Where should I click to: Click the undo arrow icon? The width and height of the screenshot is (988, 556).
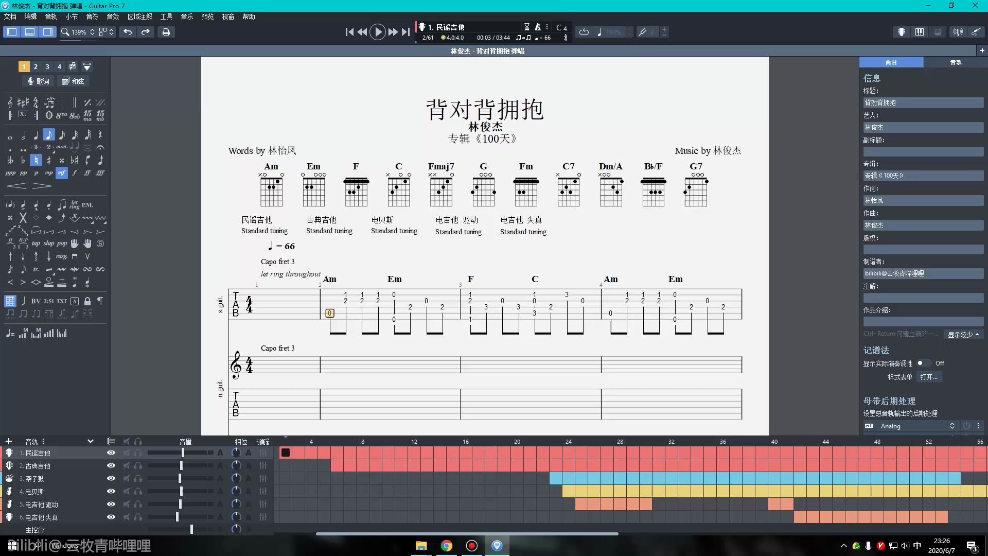click(128, 32)
